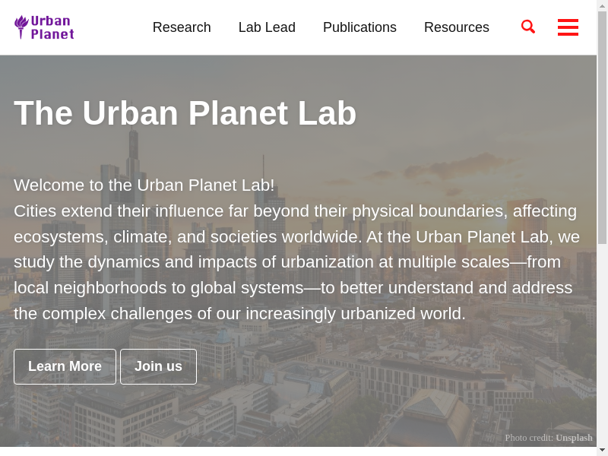Click the scrollbar down arrow
Screen dimensions: 608x456
tap(602, 450)
